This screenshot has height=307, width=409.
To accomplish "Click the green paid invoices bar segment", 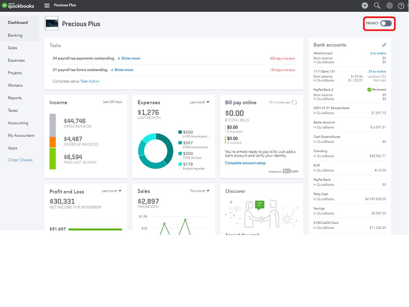I will [53, 159].
